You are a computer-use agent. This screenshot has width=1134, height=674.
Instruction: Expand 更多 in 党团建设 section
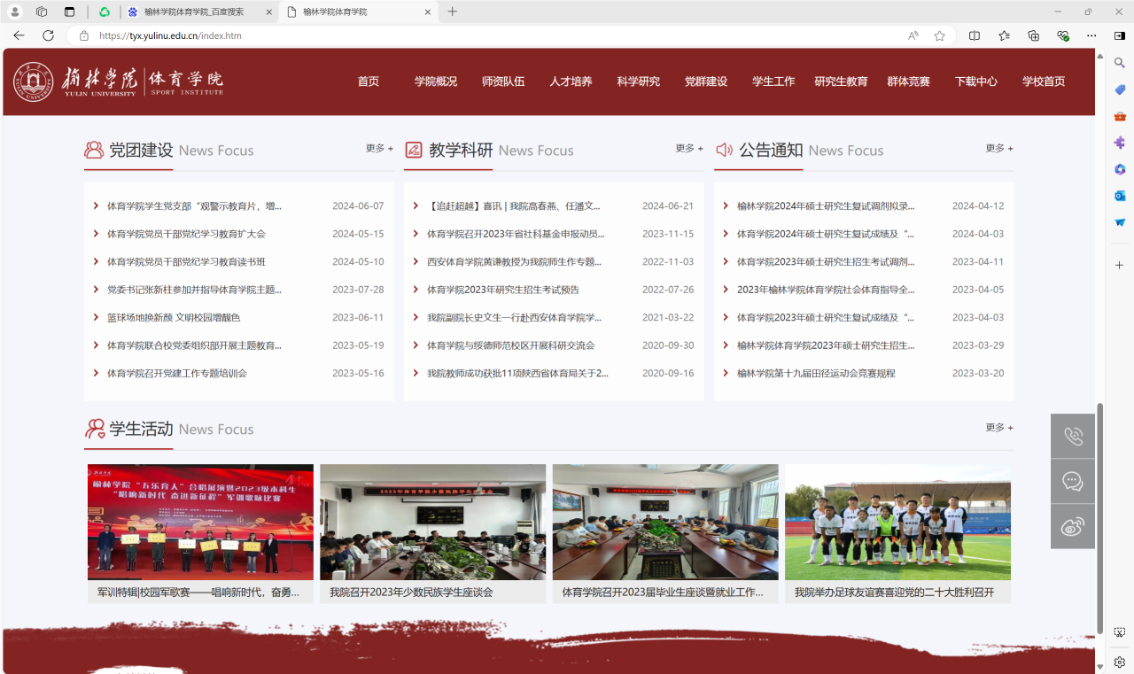(x=379, y=149)
